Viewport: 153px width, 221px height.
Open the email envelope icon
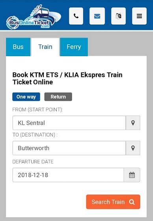pyautogui.click(x=97, y=16)
